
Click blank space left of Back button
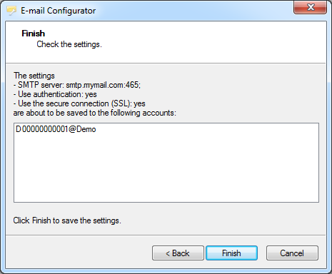pos(79,253)
